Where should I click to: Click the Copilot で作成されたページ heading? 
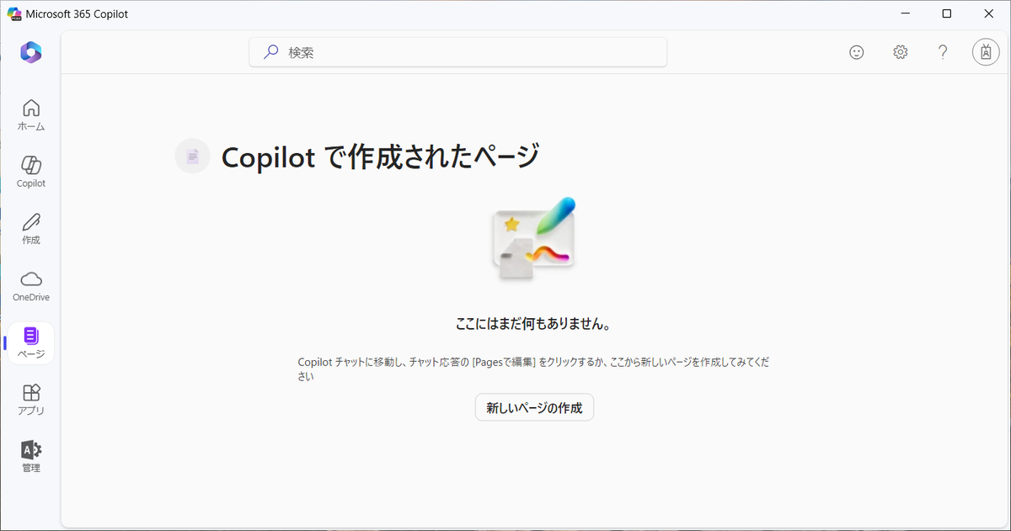click(380, 157)
